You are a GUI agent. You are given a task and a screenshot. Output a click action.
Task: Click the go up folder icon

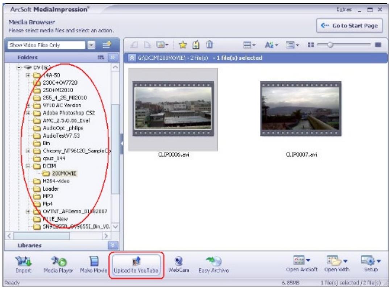click(132, 58)
